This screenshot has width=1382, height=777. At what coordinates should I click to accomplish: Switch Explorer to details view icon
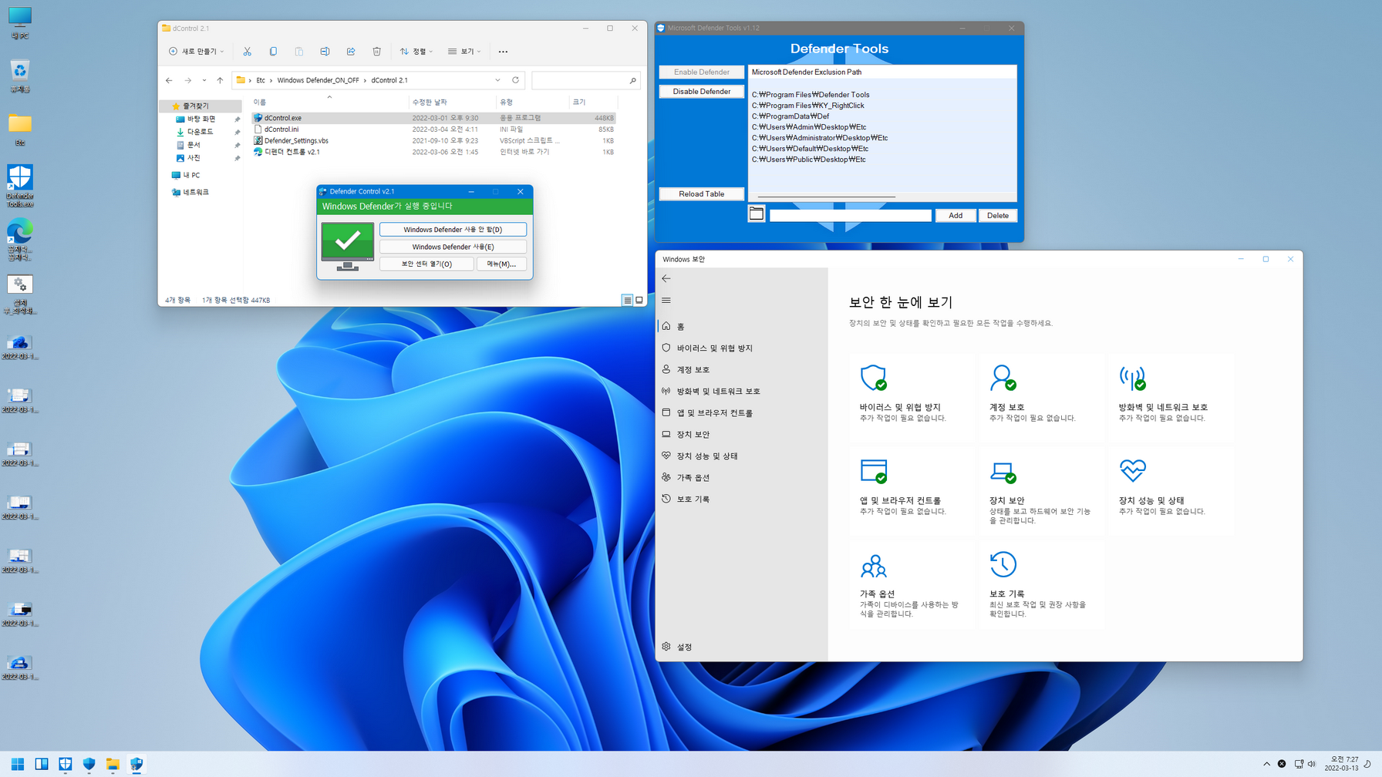627,300
